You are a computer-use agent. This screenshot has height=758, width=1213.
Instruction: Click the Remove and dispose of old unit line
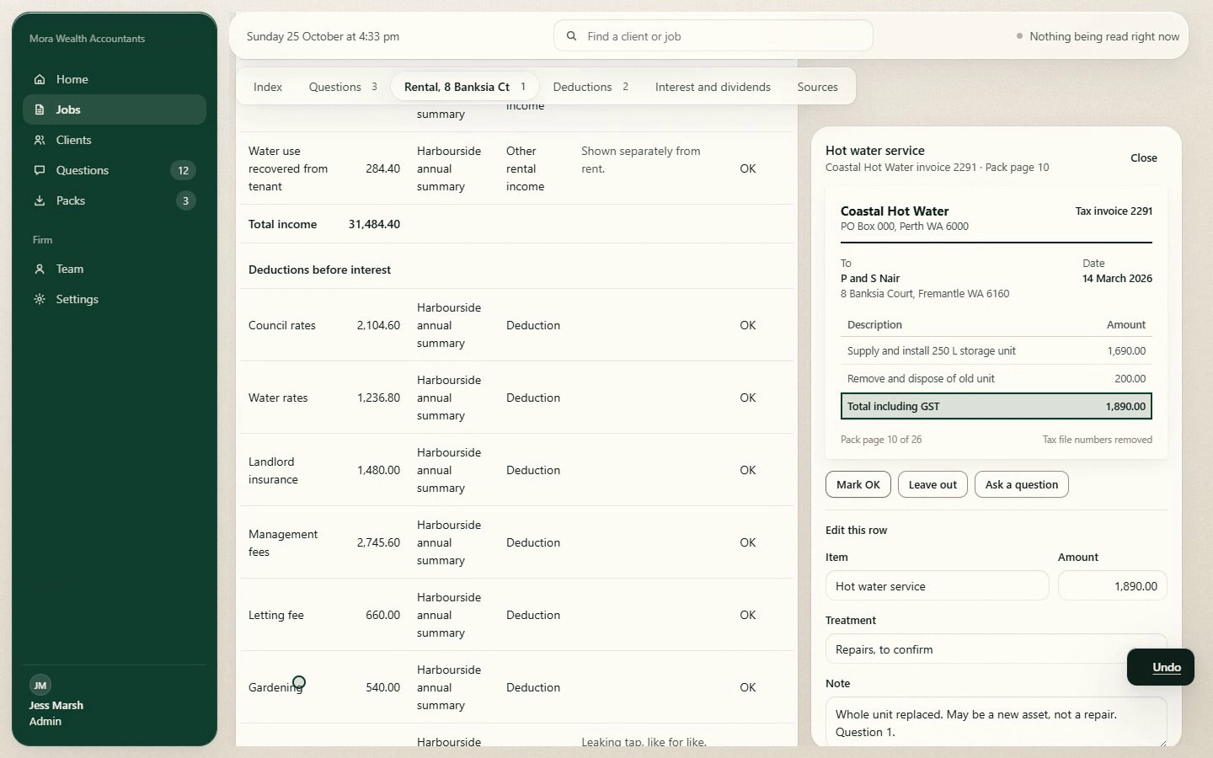(x=996, y=379)
